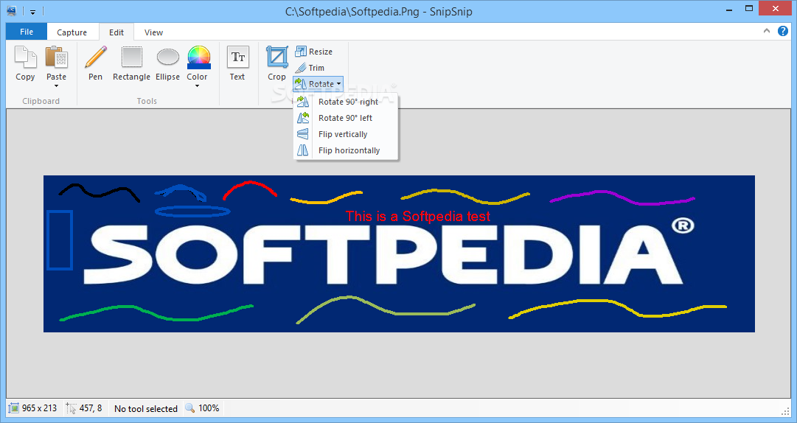
Task: Open the quick access toolbar dropdown
Action: pyautogui.click(x=32, y=11)
